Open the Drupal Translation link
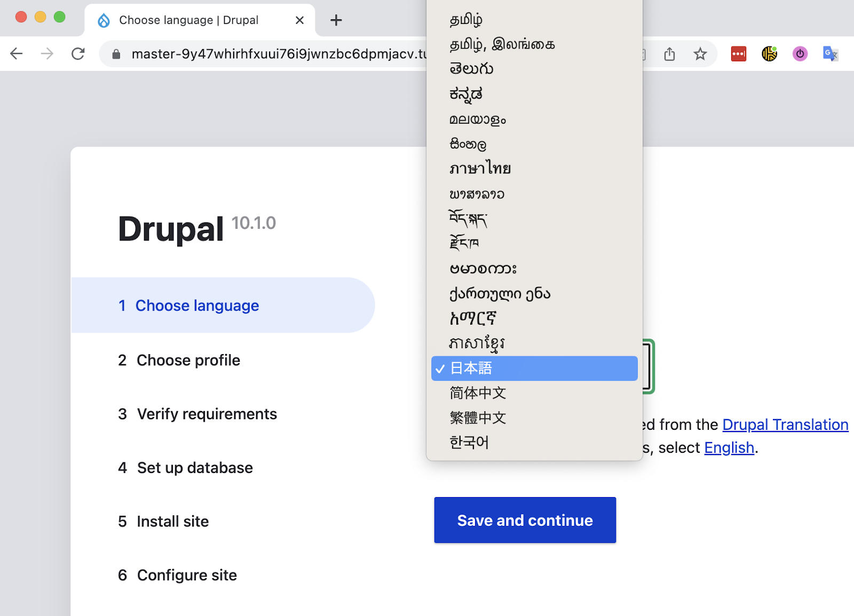Screen dimensions: 854x616 pos(785,425)
